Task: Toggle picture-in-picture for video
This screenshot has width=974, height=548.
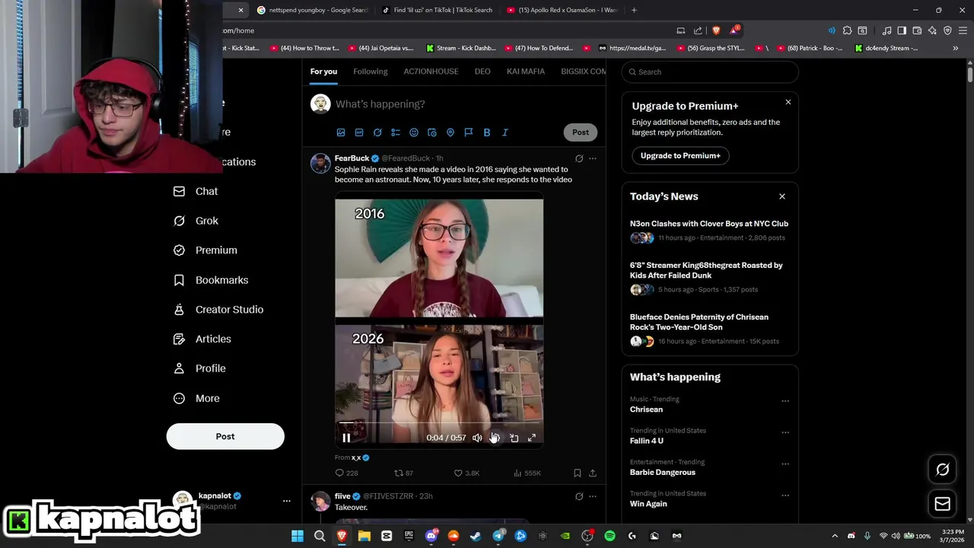Action: (x=514, y=438)
